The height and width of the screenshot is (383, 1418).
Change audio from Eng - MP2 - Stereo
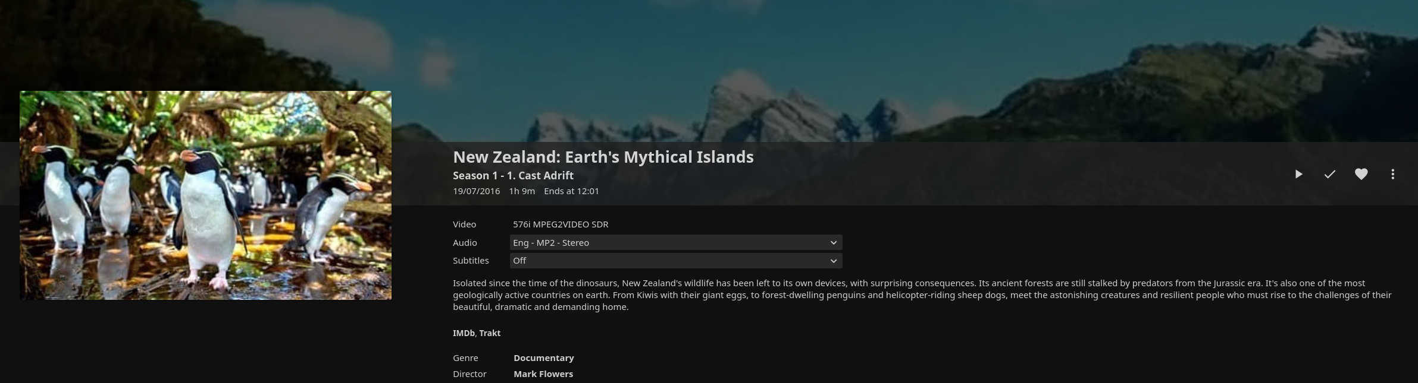click(675, 242)
